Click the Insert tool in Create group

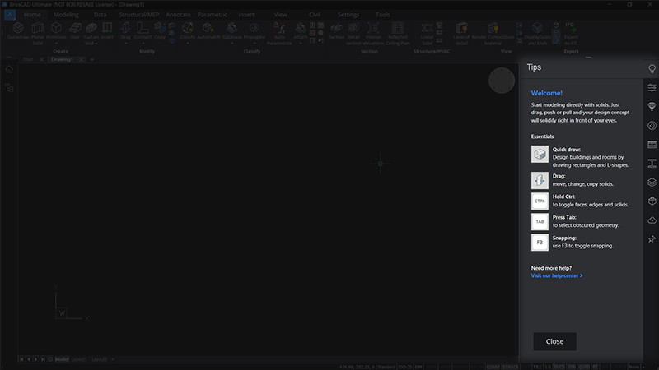(107, 31)
